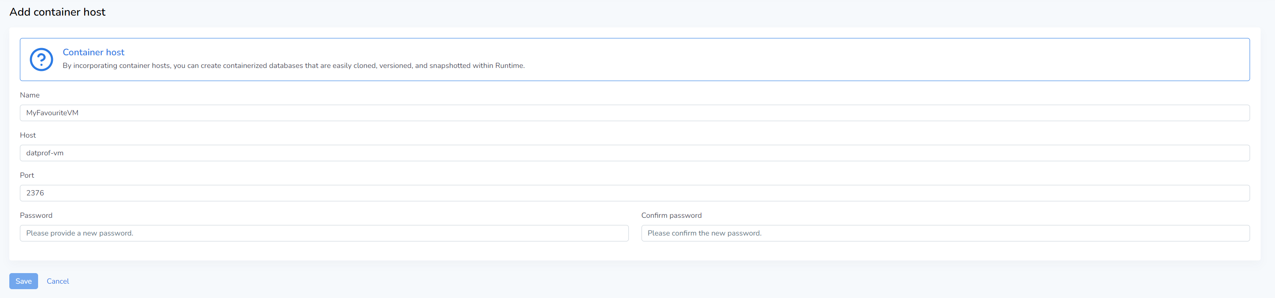This screenshot has height=298, width=1275.
Task: Select the Confirm password input field
Action: pyautogui.click(x=945, y=233)
